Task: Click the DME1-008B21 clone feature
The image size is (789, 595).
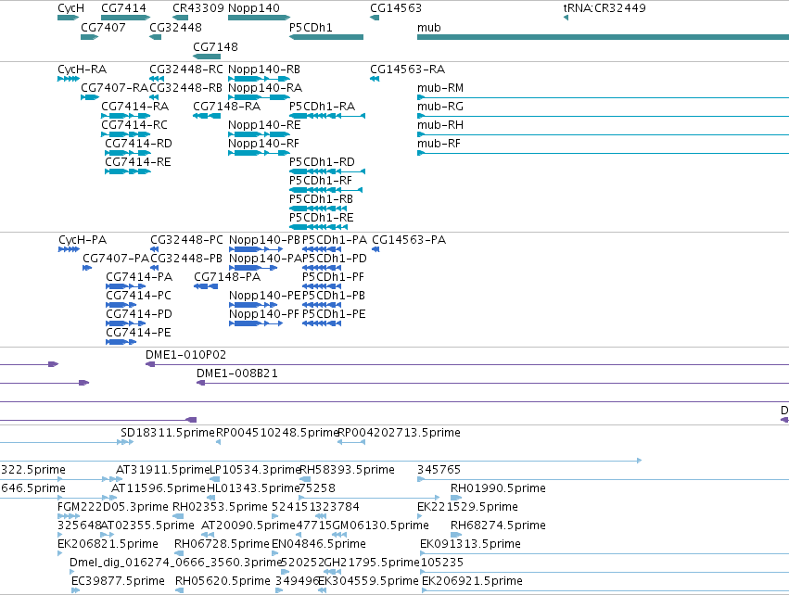Action: pyautogui.click(x=492, y=383)
